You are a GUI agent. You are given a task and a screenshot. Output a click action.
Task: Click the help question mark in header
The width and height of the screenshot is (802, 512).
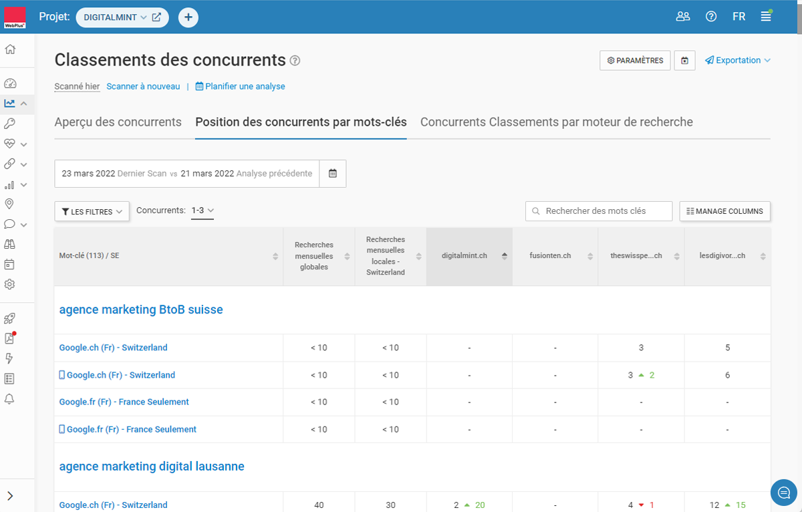(x=711, y=17)
